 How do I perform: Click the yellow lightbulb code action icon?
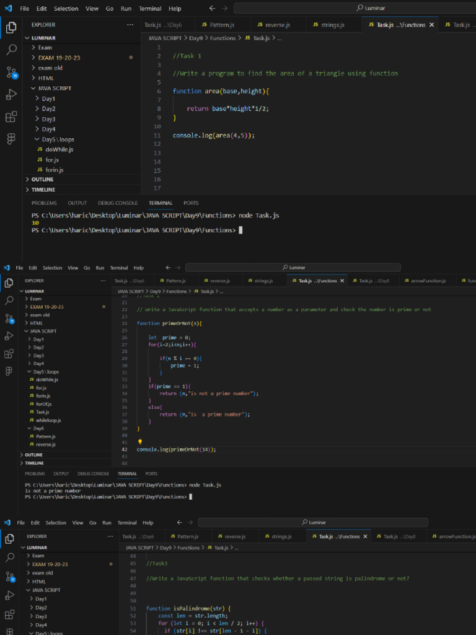tap(140, 442)
